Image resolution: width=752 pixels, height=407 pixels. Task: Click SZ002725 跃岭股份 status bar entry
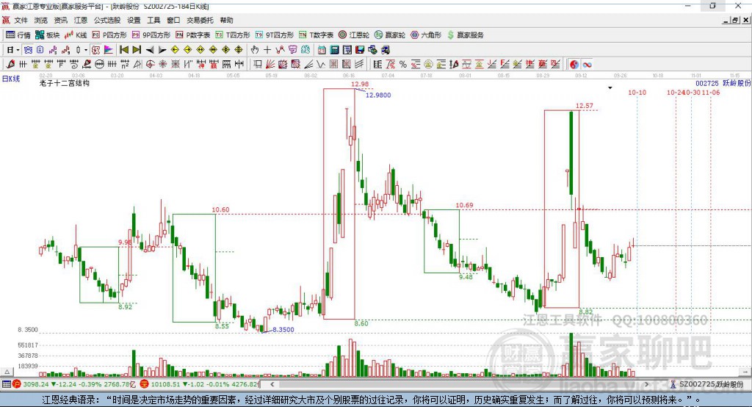pyautogui.click(x=711, y=384)
